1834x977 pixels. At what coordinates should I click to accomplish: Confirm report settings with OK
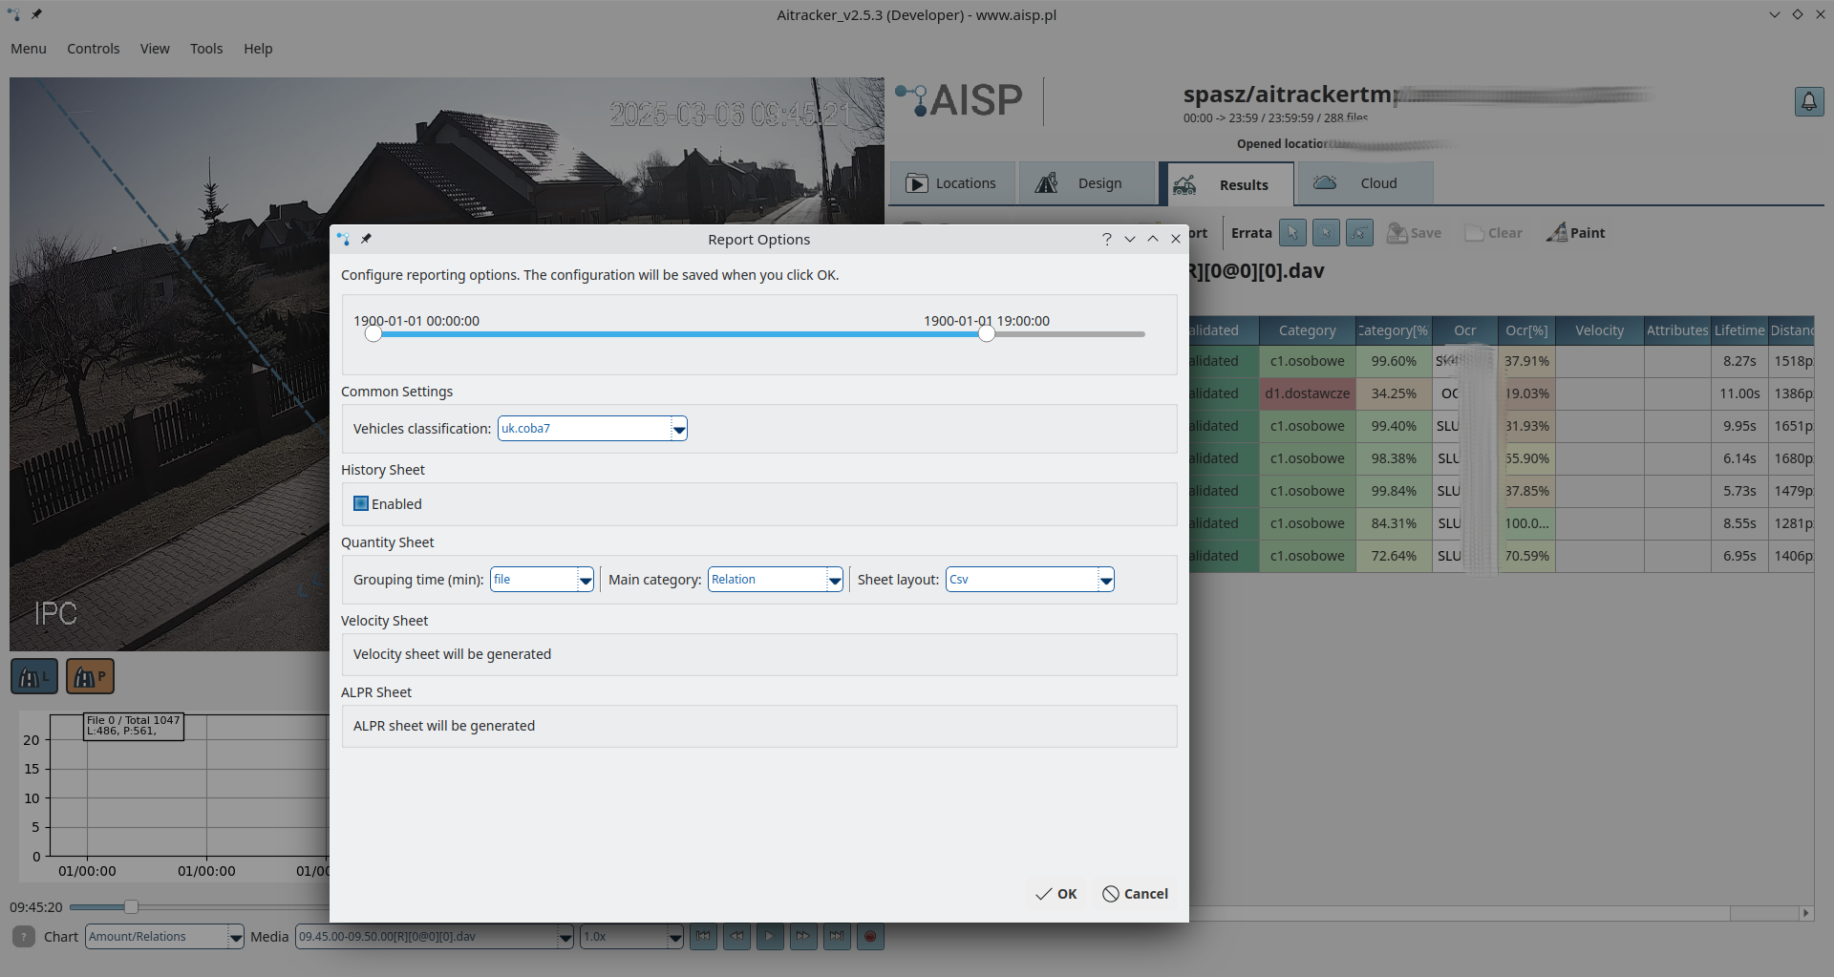(x=1056, y=894)
